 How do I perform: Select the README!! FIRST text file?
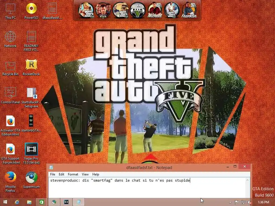[31, 41]
